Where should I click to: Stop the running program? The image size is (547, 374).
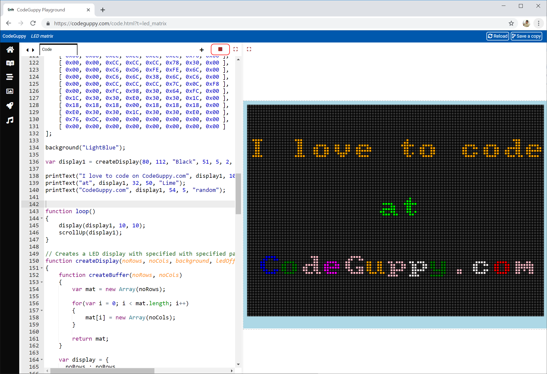pyautogui.click(x=220, y=49)
